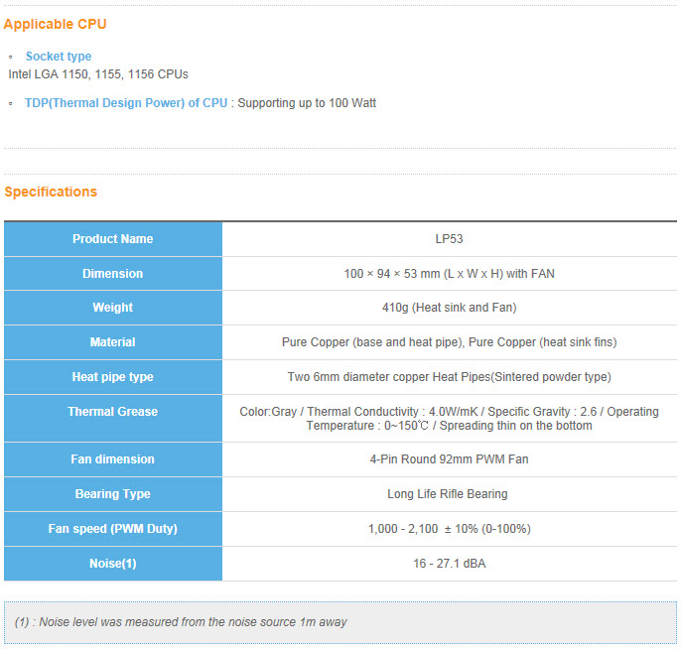
Task: Click the noise level footnote text
Action: (x=181, y=622)
